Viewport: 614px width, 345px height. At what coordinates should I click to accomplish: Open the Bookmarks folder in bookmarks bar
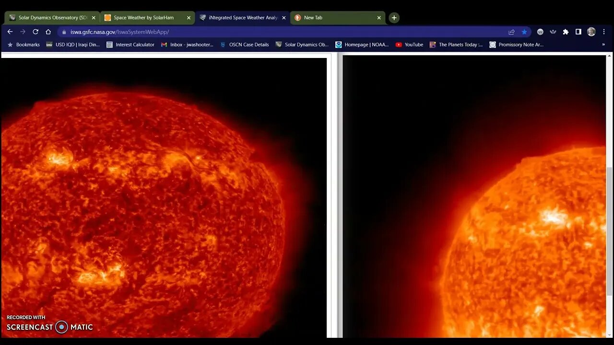(24, 45)
